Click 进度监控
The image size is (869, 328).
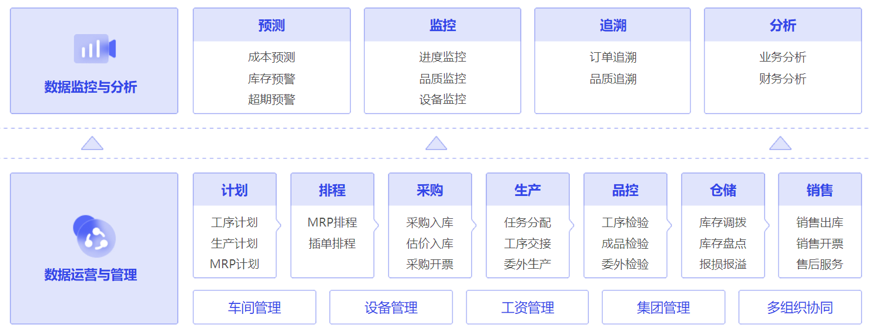tap(442, 58)
